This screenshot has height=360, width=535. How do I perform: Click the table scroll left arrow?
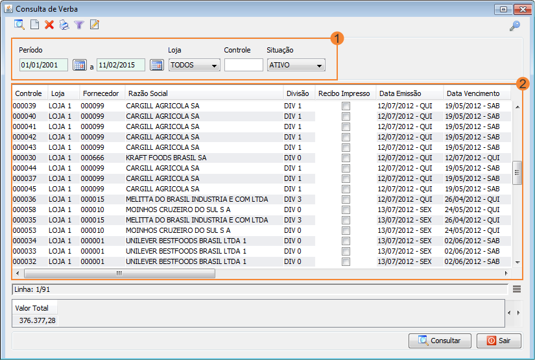(18, 273)
